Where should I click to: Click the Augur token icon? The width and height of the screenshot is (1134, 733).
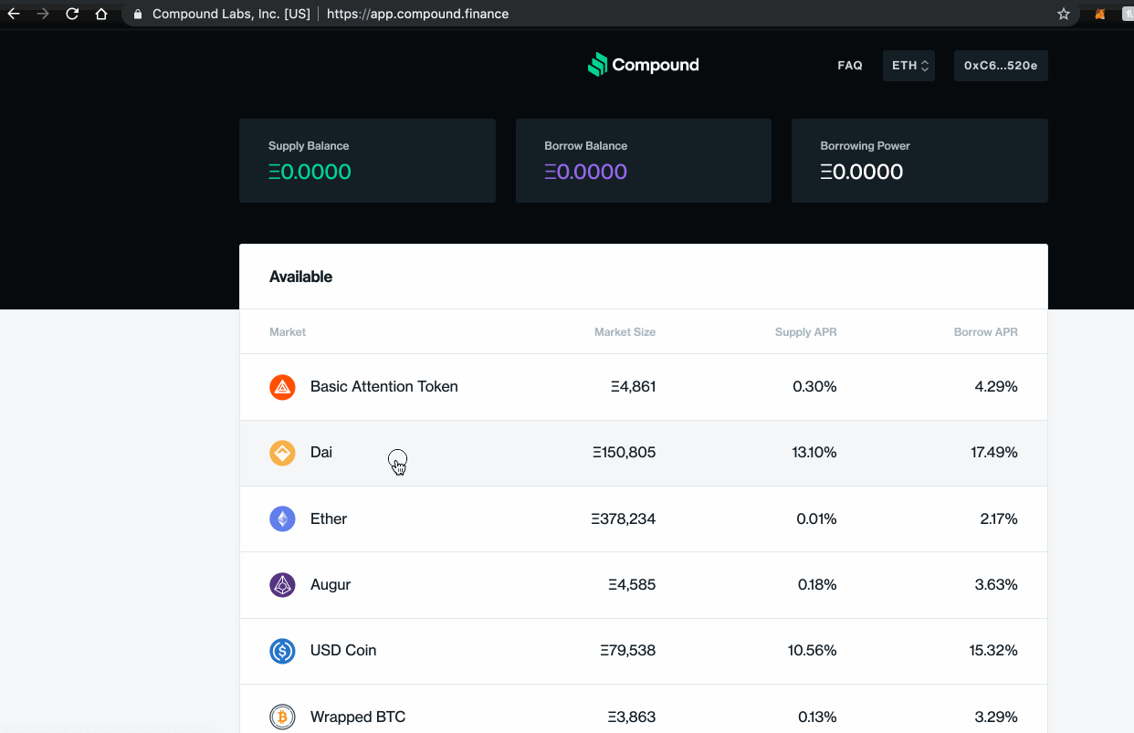282,584
